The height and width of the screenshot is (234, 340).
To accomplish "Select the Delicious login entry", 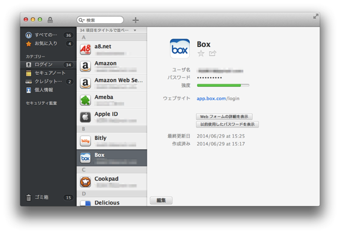I will coord(112,202).
